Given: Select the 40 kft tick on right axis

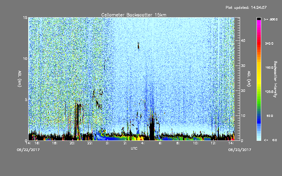Looking at the screenshot, I should click(243, 40).
